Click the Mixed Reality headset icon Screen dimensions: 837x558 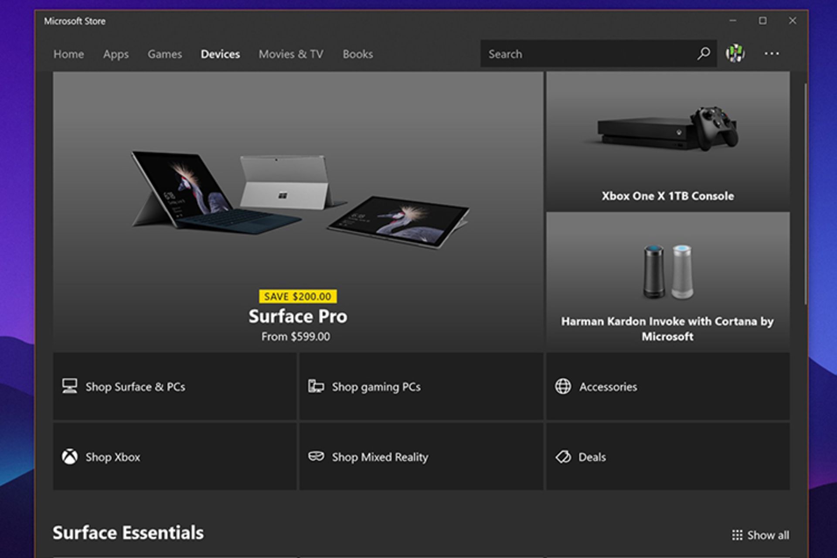[x=316, y=456]
